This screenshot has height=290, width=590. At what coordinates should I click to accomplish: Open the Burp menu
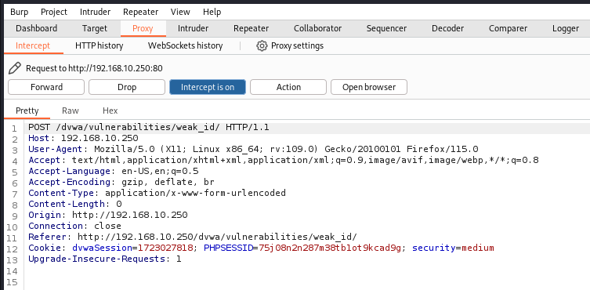pos(19,12)
